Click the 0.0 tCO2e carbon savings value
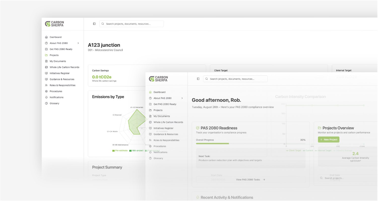This screenshot has height=201, width=378. tap(102, 77)
